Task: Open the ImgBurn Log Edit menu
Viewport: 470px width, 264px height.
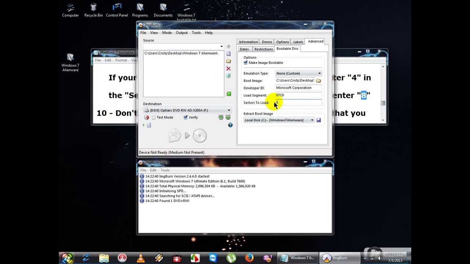Action: coord(153,170)
